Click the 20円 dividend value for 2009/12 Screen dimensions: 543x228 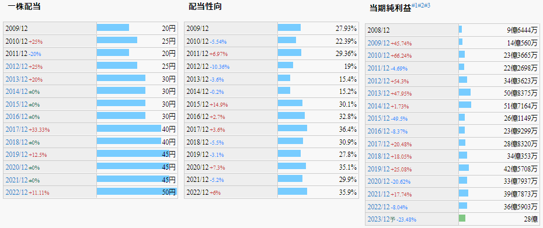click(x=169, y=29)
